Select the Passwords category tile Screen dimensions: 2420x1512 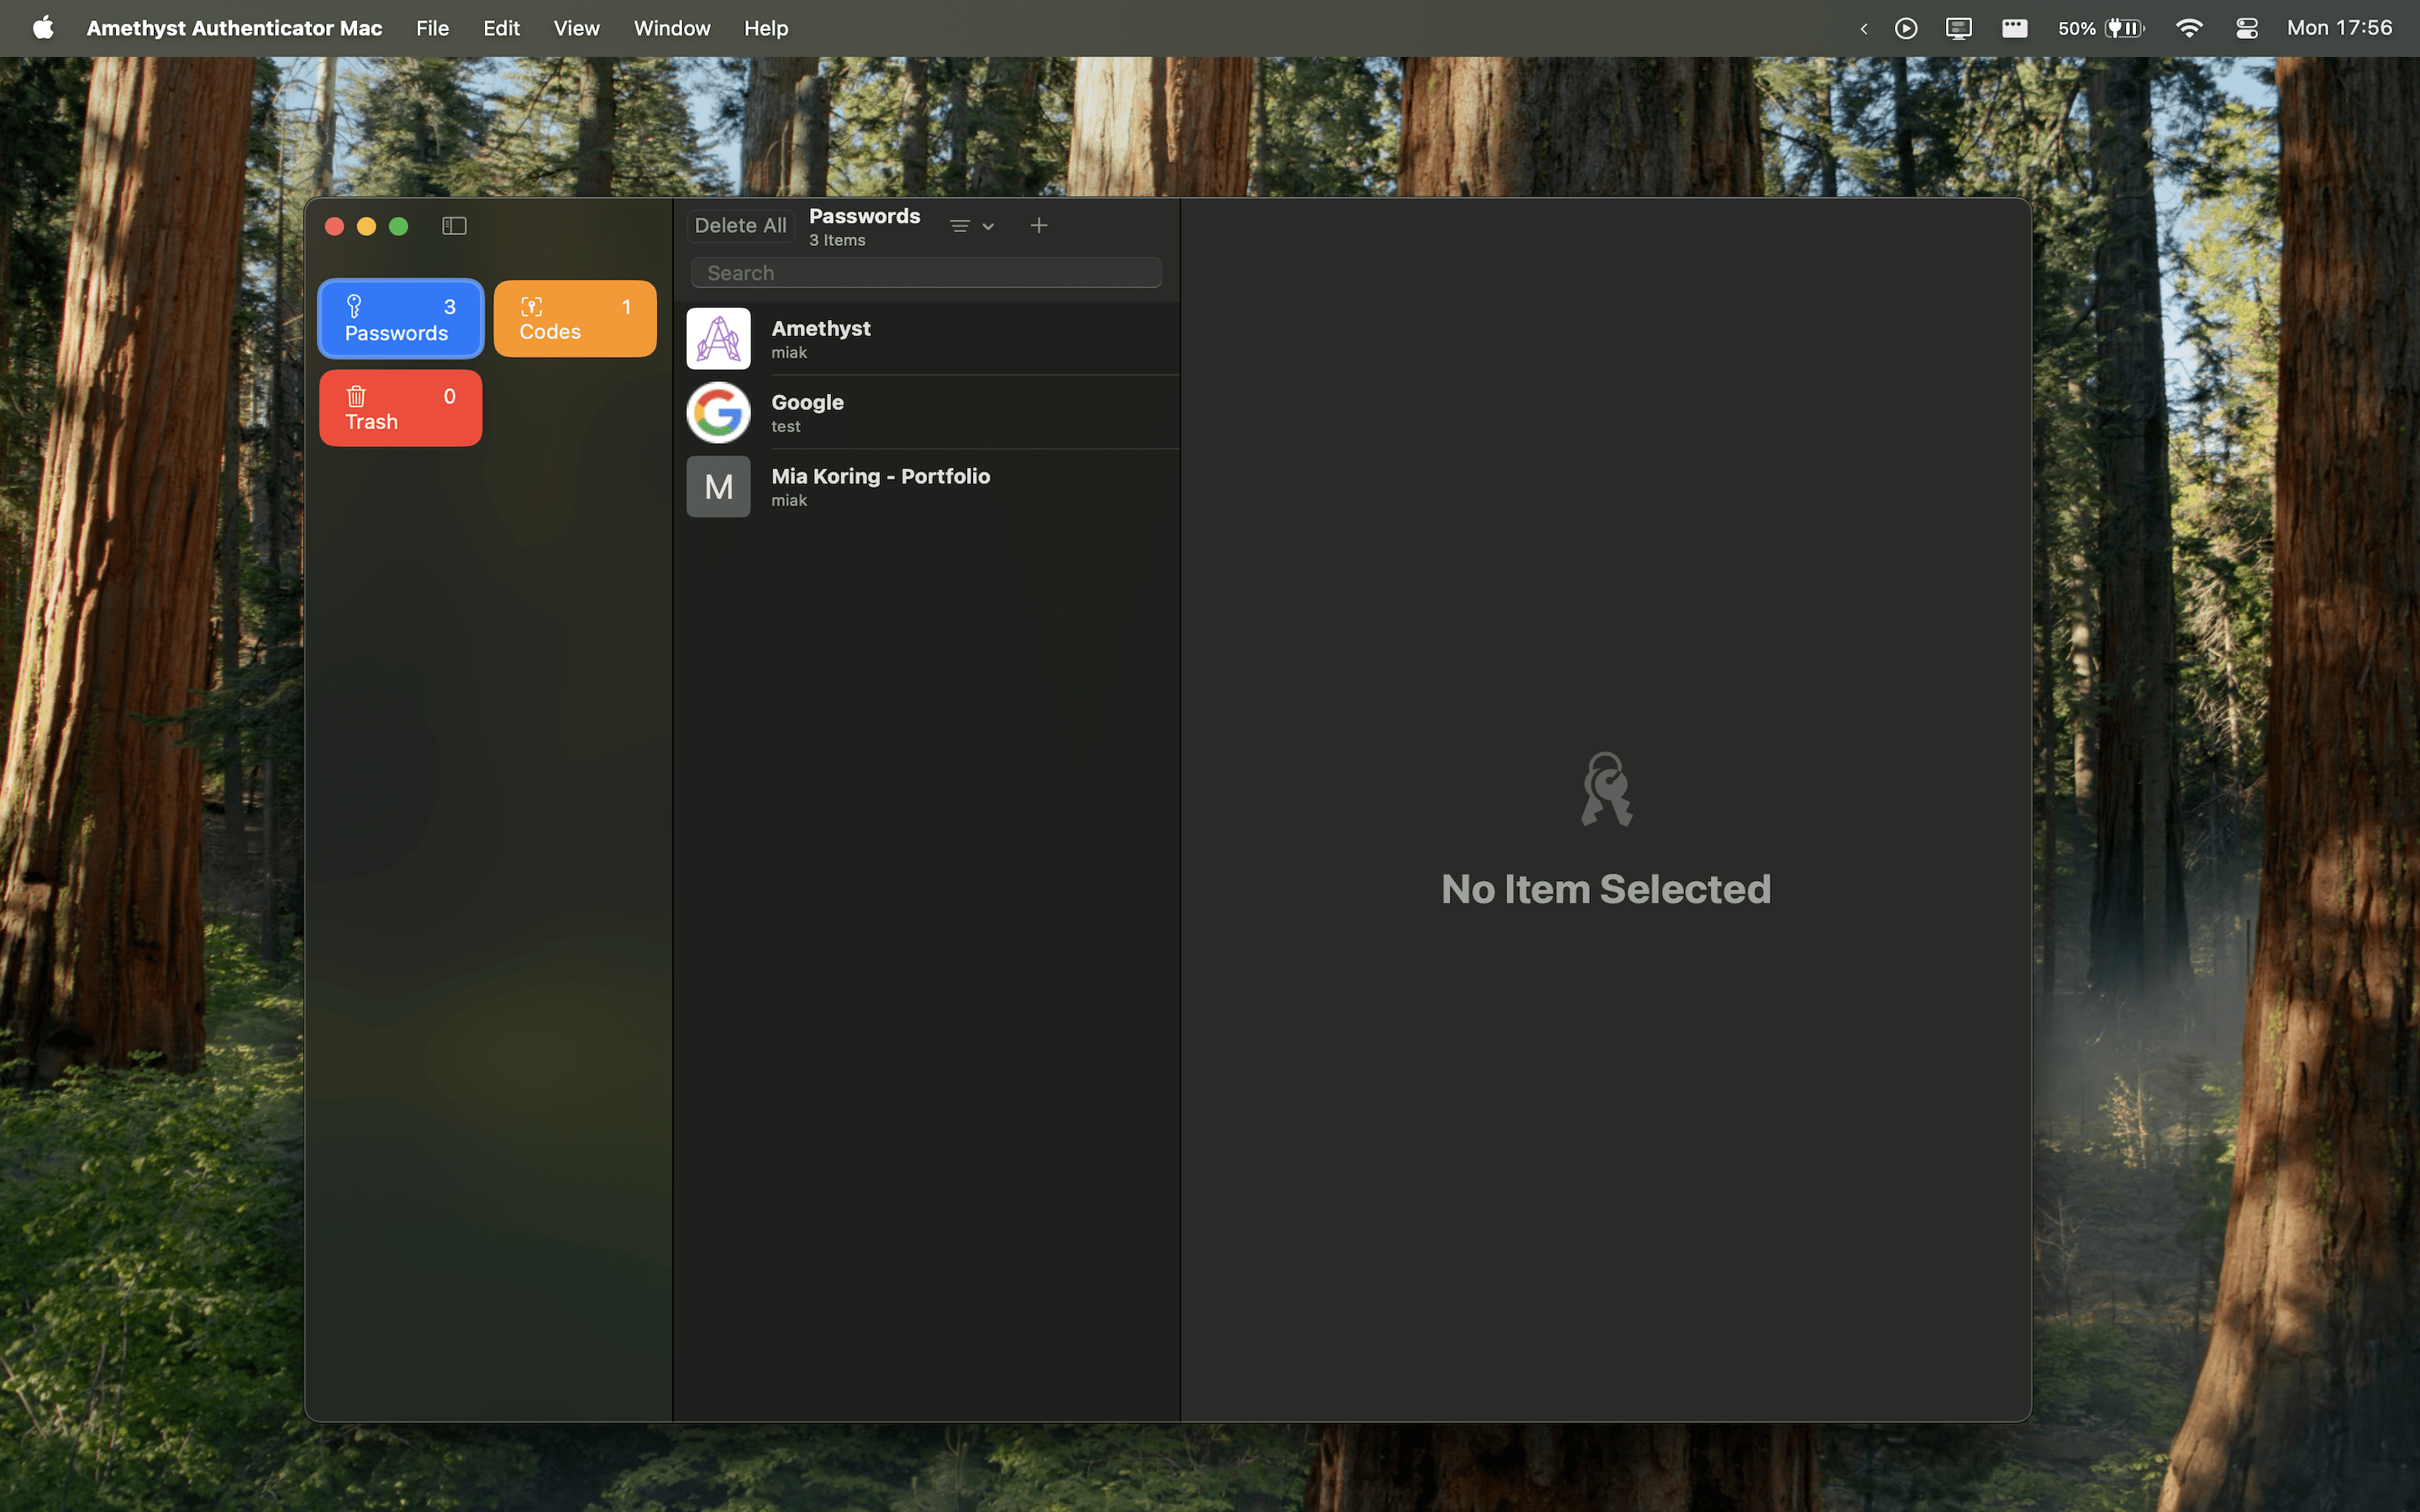point(400,319)
